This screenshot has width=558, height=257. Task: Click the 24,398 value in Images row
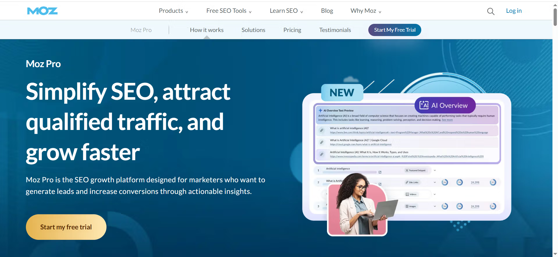click(x=475, y=206)
